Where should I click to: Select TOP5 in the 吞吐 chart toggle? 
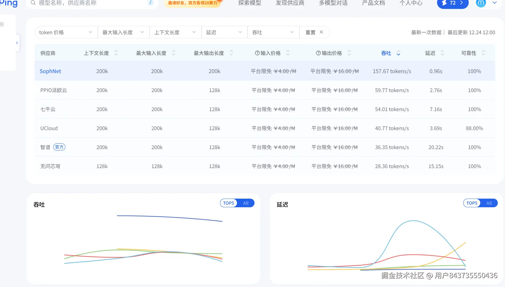click(x=229, y=203)
